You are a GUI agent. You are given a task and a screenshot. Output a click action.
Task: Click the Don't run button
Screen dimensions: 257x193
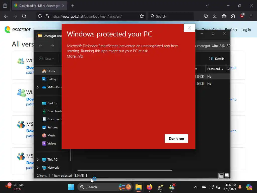coord(176,138)
